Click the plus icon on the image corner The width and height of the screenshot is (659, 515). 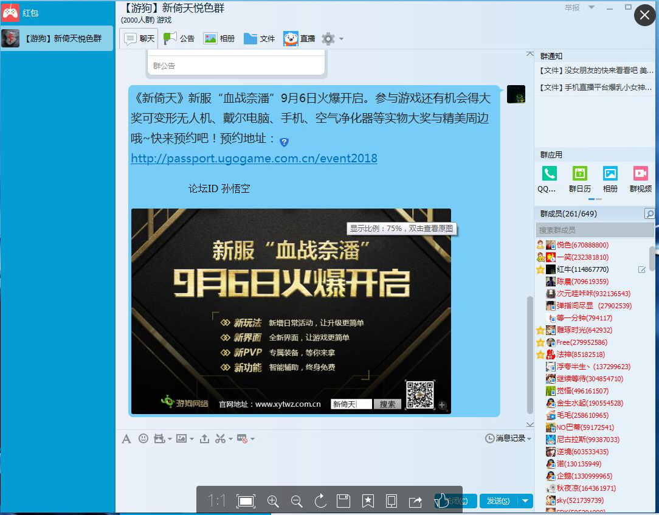(442, 406)
